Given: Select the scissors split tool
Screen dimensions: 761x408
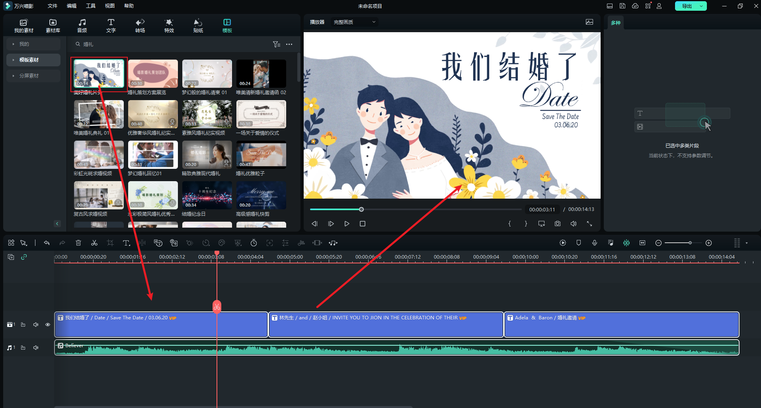Looking at the screenshot, I should click(x=94, y=243).
